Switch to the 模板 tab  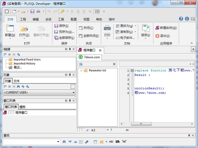tap(22, 107)
